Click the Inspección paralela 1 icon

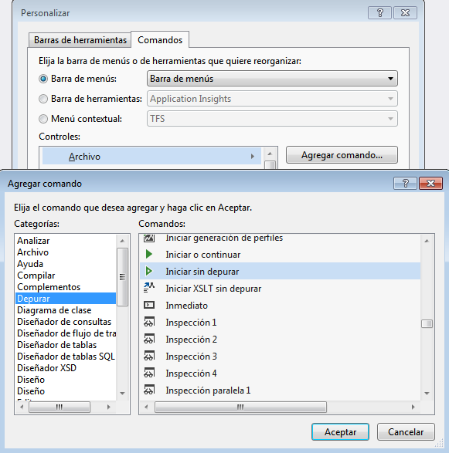149,390
